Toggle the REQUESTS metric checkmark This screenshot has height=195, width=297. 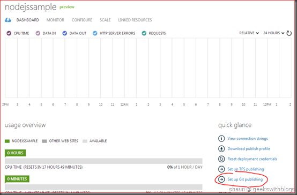click(144, 33)
